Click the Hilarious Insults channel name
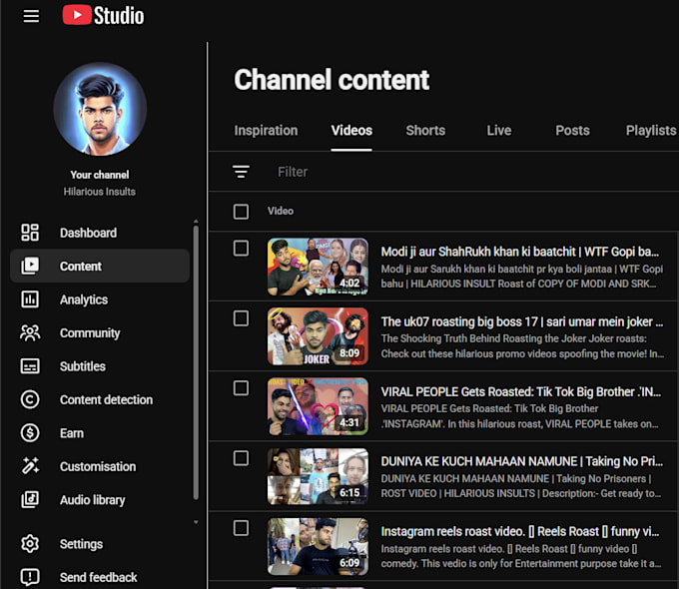The image size is (679, 589). 100,192
